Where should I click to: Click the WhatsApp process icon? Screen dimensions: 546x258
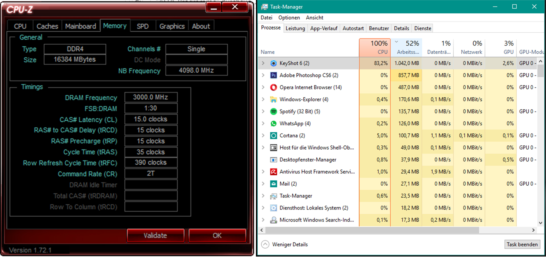(x=273, y=123)
